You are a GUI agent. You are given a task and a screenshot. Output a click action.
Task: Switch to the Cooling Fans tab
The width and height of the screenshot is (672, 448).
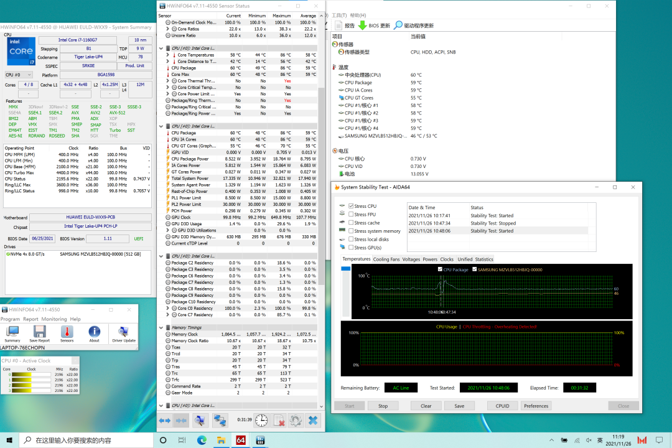386,259
